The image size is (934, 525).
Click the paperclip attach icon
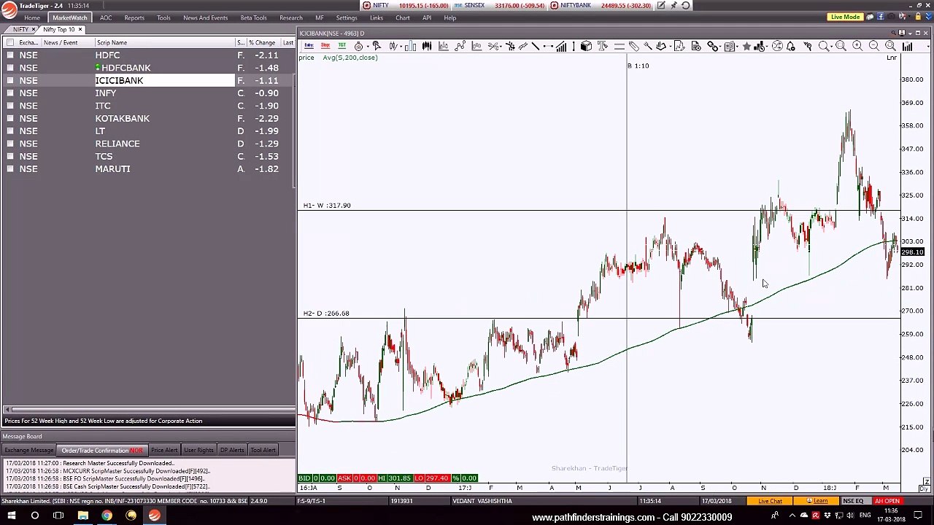634,47
